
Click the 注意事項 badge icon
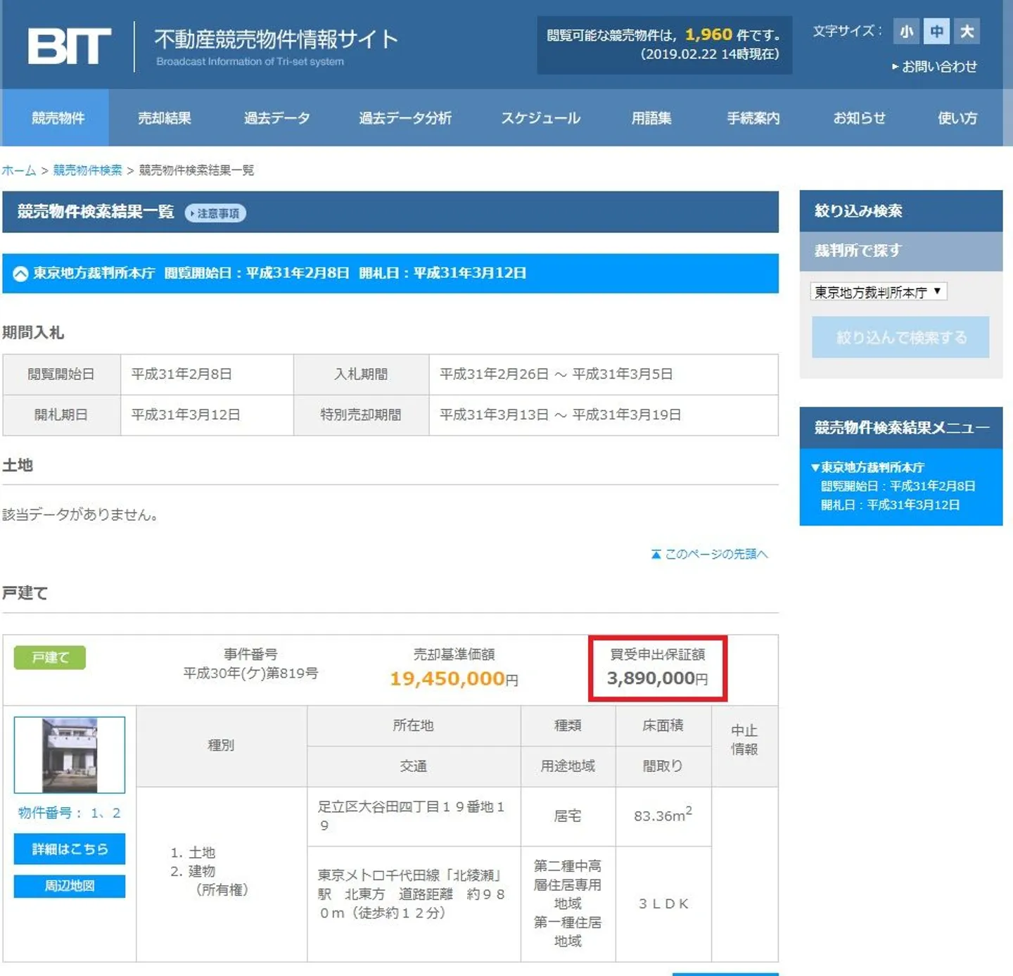(215, 213)
